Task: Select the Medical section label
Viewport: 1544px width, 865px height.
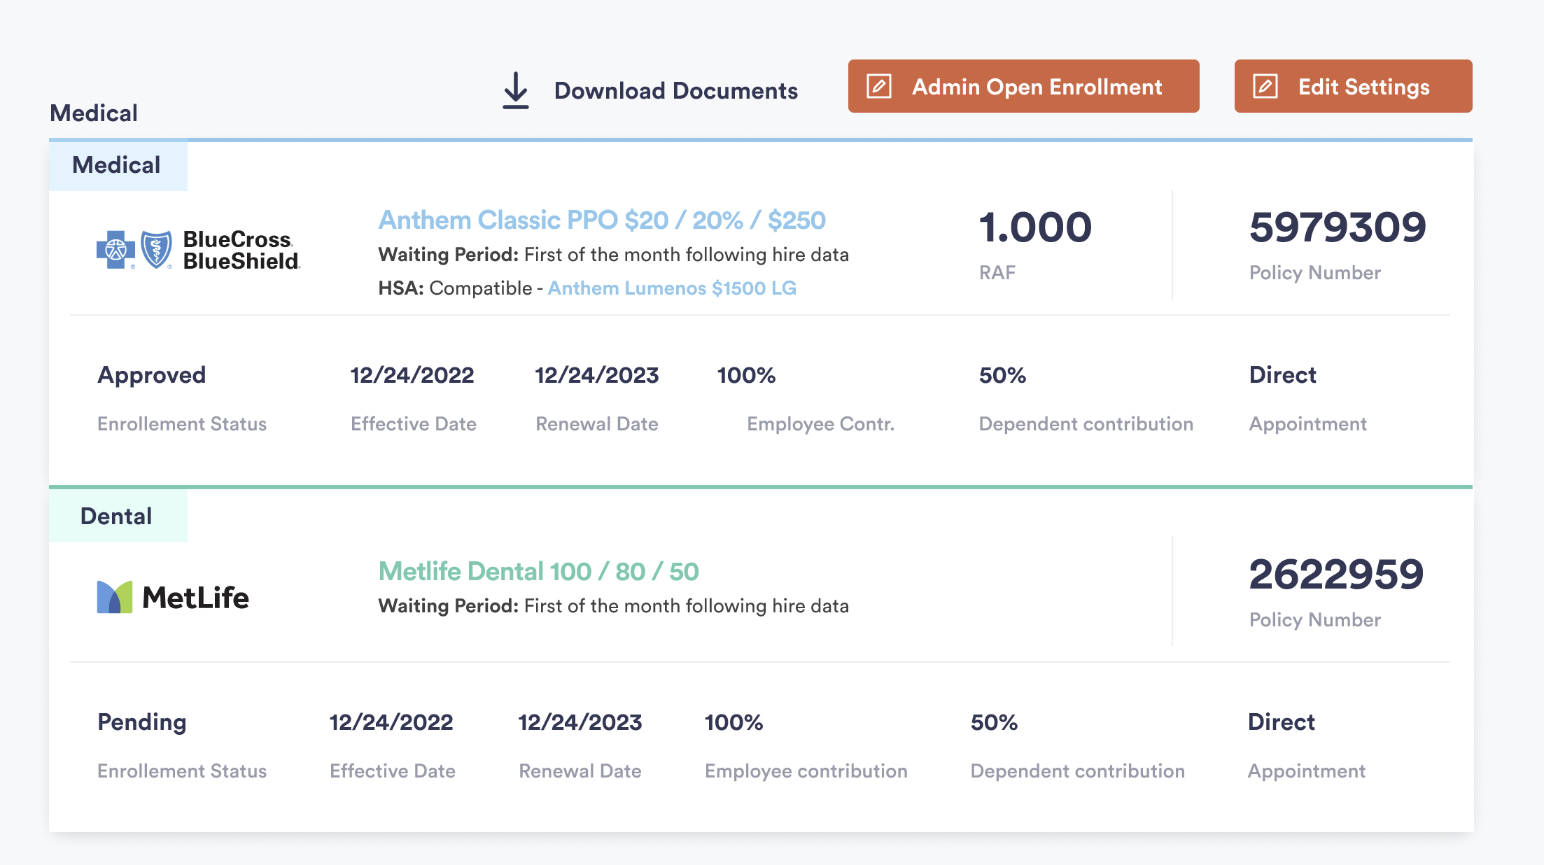Action: coord(118,165)
